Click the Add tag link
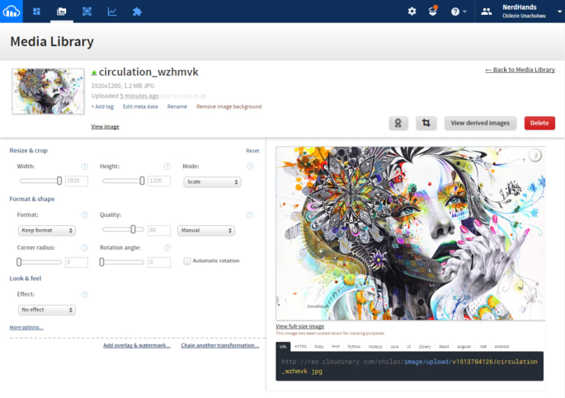 (102, 107)
